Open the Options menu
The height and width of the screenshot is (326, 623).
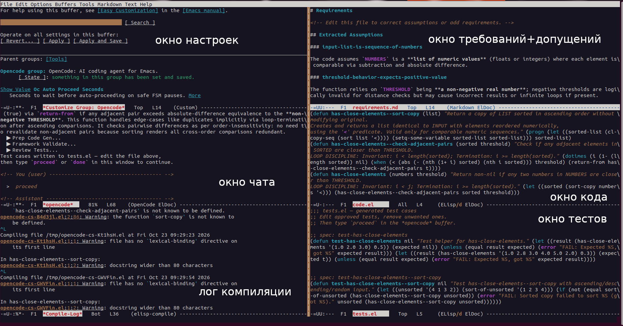pos(41,4)
